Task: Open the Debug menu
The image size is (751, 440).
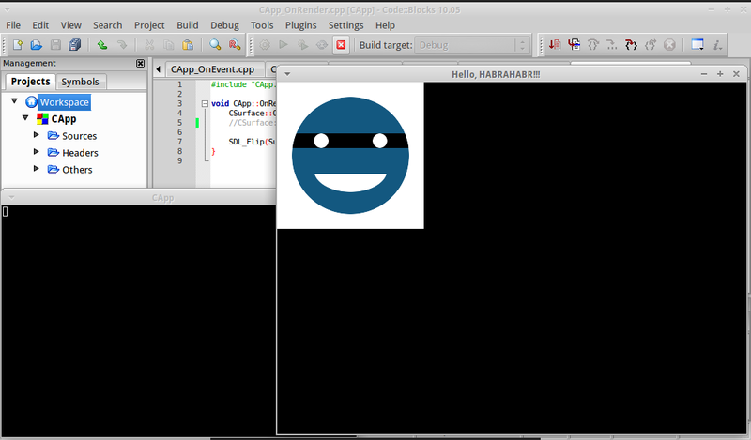Action: coord(224,25)
